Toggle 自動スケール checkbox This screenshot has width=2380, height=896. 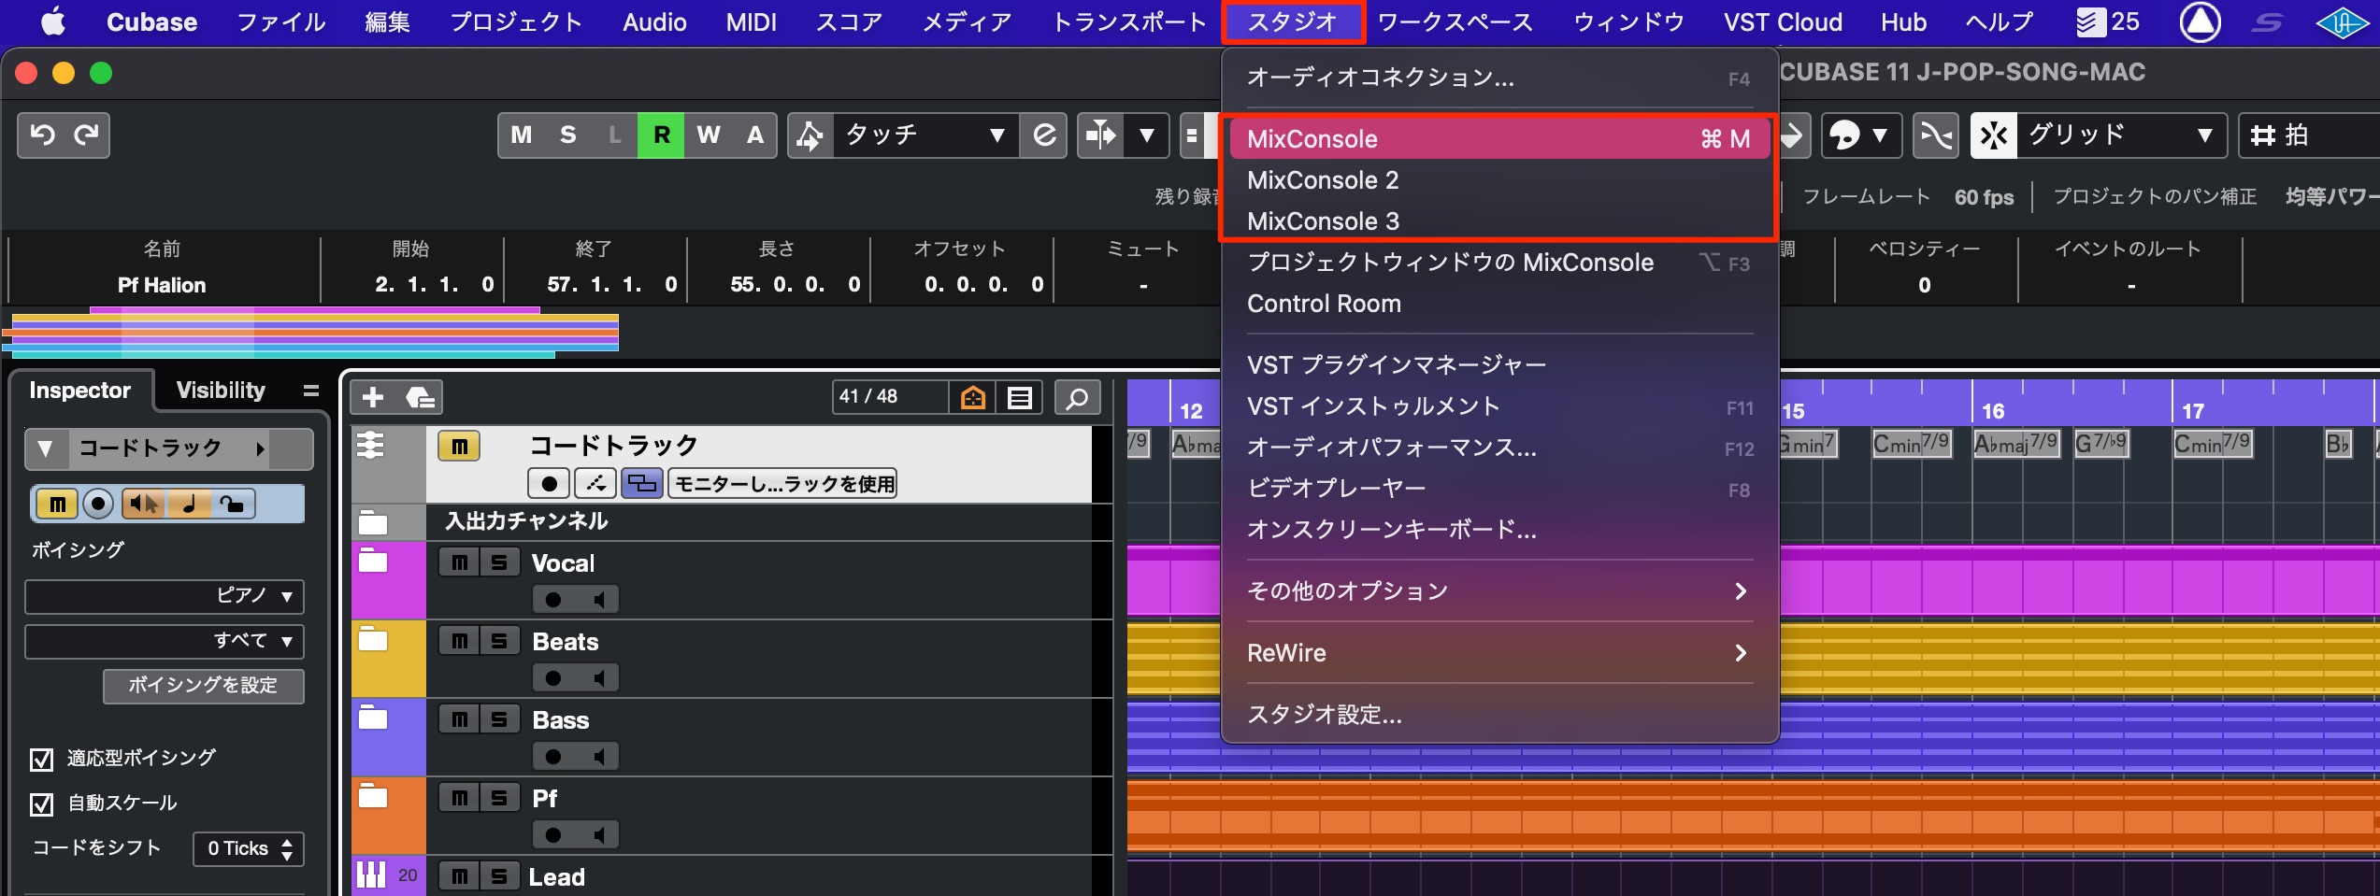click(41, 804)
